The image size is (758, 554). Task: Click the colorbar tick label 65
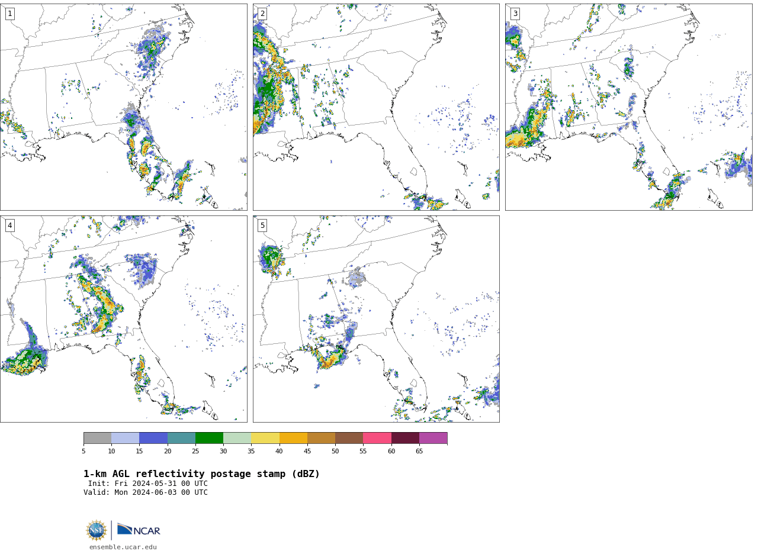(419, 452)
